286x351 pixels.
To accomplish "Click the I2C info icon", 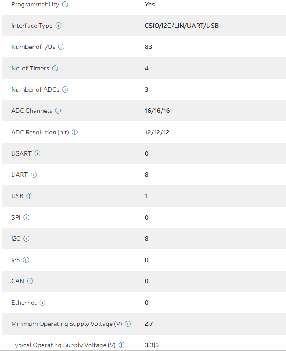I will coord(26,239).
